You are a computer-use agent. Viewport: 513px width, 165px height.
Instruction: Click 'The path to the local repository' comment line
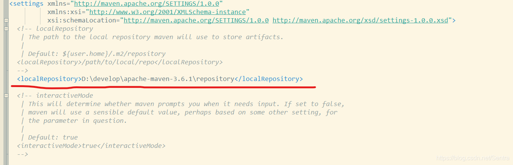[x=152, y=37]
